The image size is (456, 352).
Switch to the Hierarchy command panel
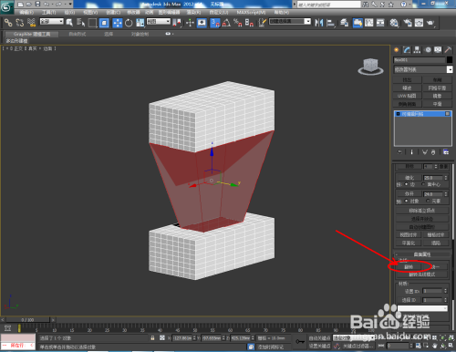tap(417, 50)
